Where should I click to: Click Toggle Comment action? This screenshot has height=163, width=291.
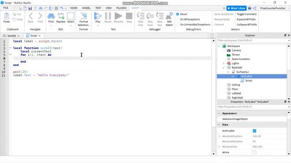tap(246, 14)
